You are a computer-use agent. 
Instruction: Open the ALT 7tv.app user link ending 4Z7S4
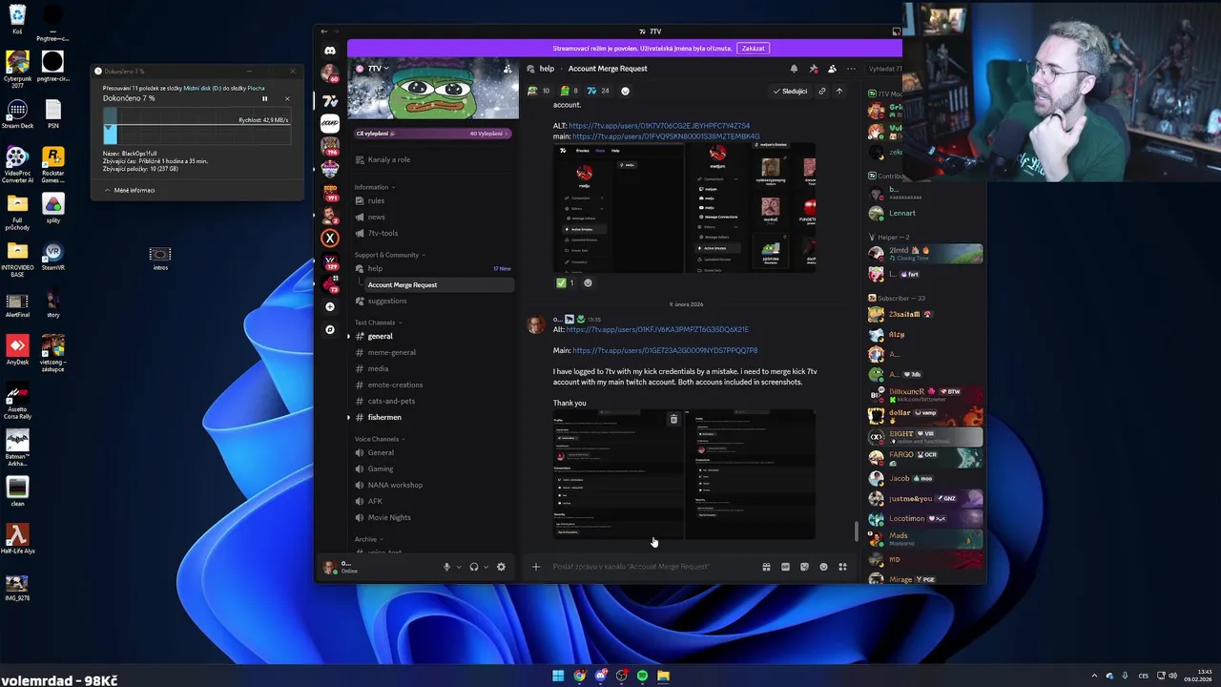659,126
